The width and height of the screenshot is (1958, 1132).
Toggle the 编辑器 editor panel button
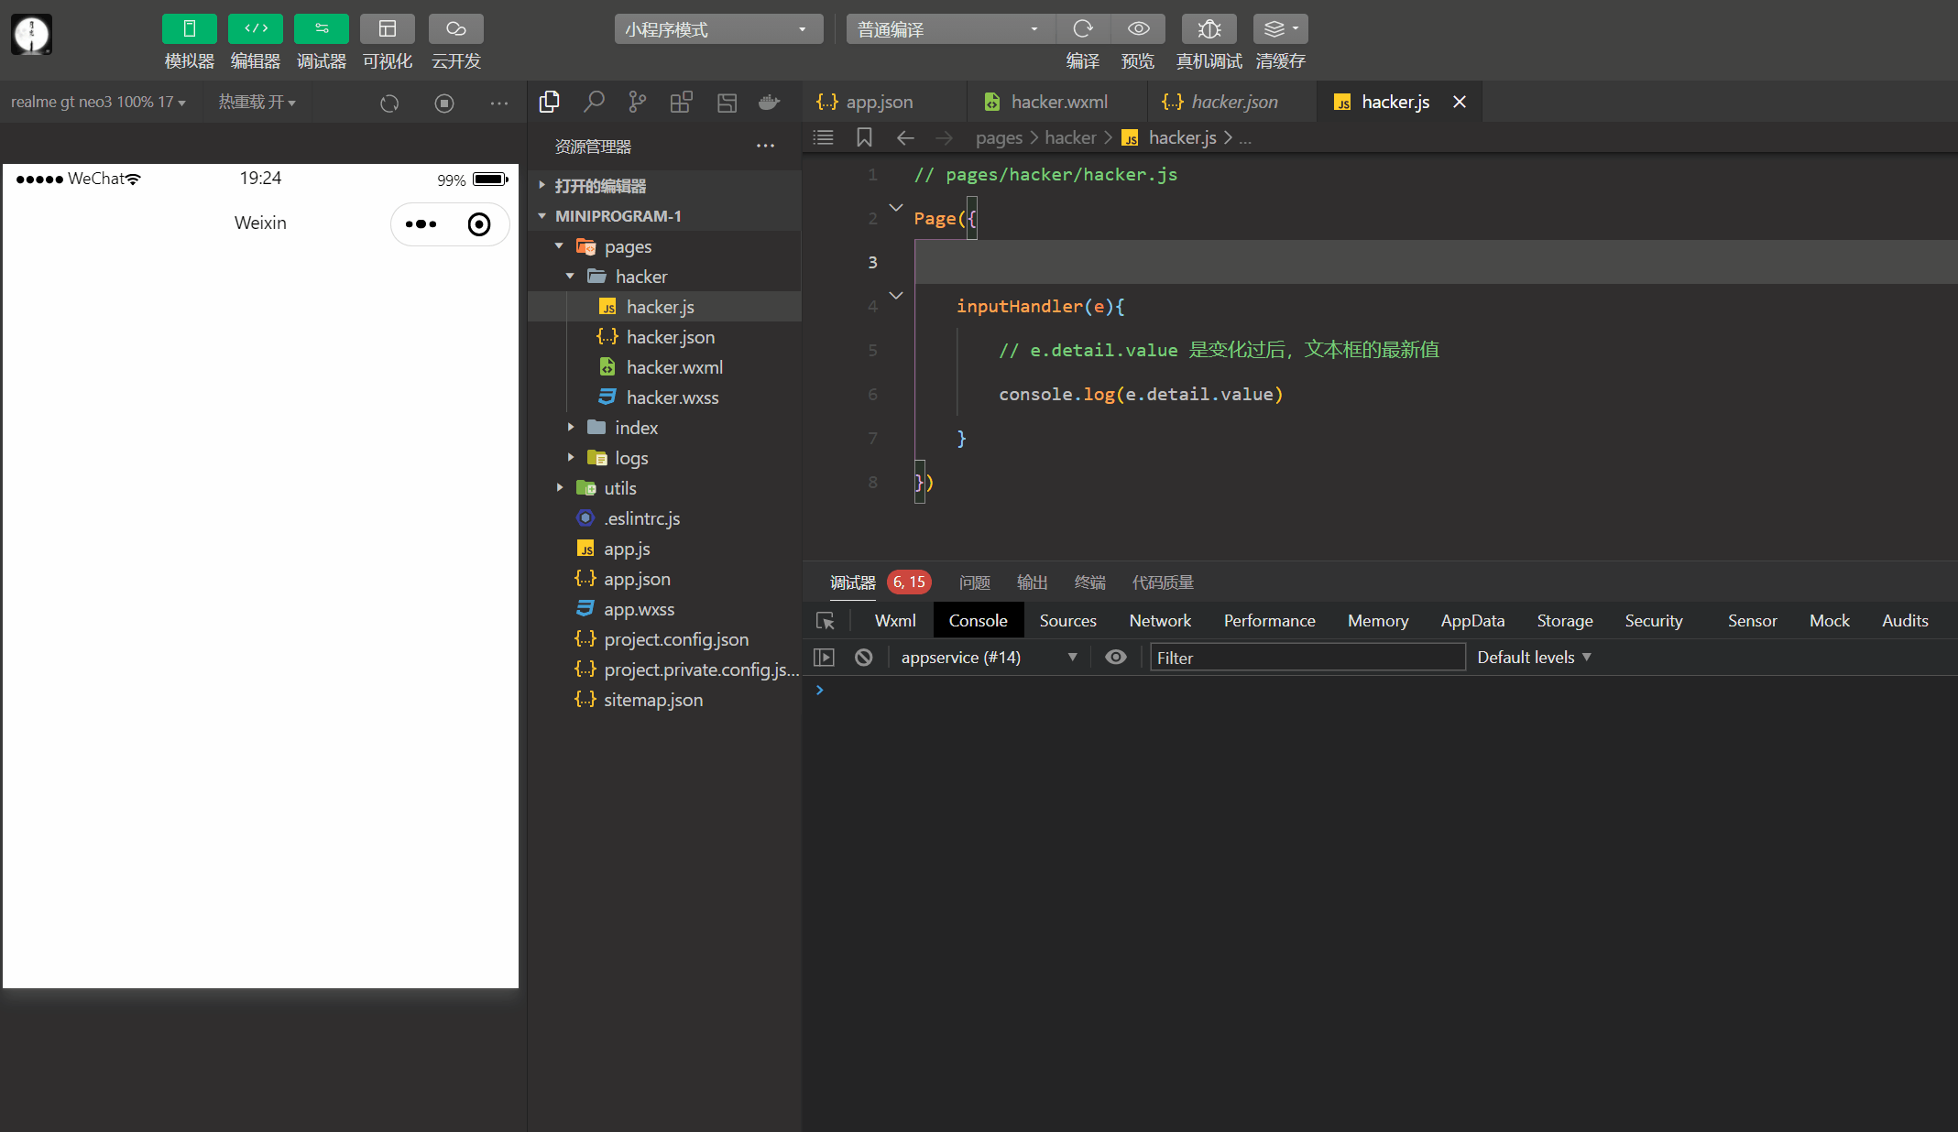pyautogui.click(x=255, y=29)
